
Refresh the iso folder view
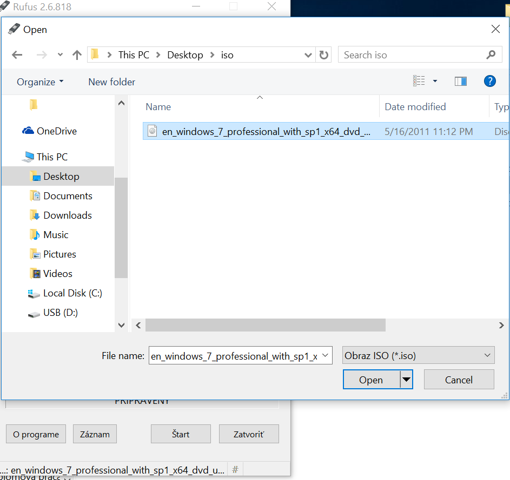323,55
